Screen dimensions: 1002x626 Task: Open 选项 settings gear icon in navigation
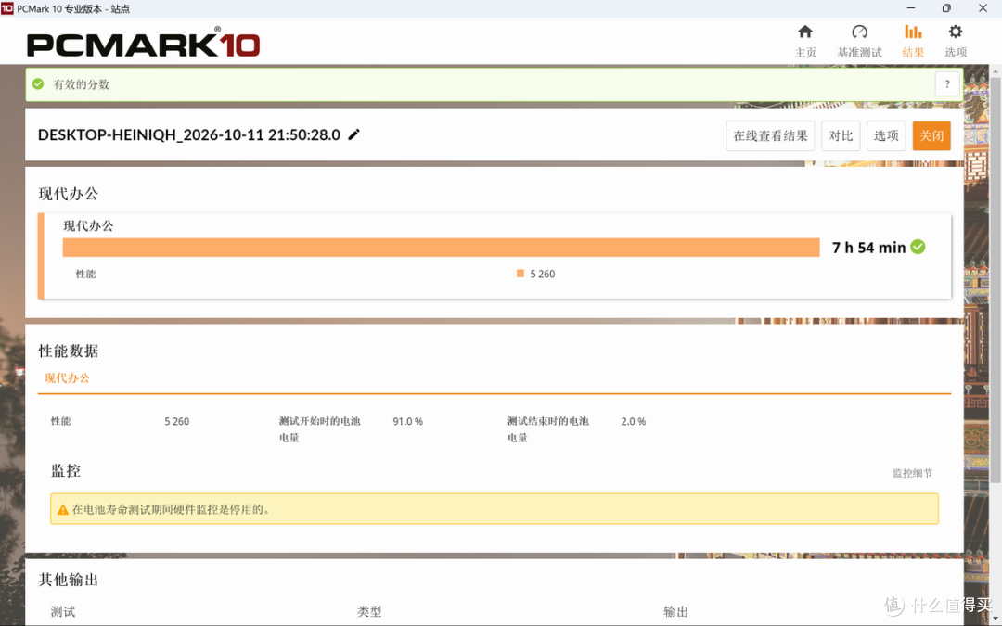(956, 32)
